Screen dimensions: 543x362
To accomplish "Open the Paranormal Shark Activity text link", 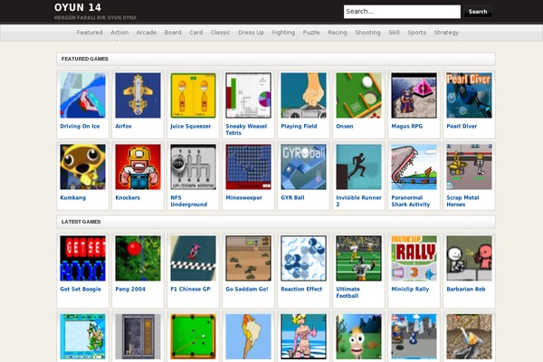I will pos(410,201).
